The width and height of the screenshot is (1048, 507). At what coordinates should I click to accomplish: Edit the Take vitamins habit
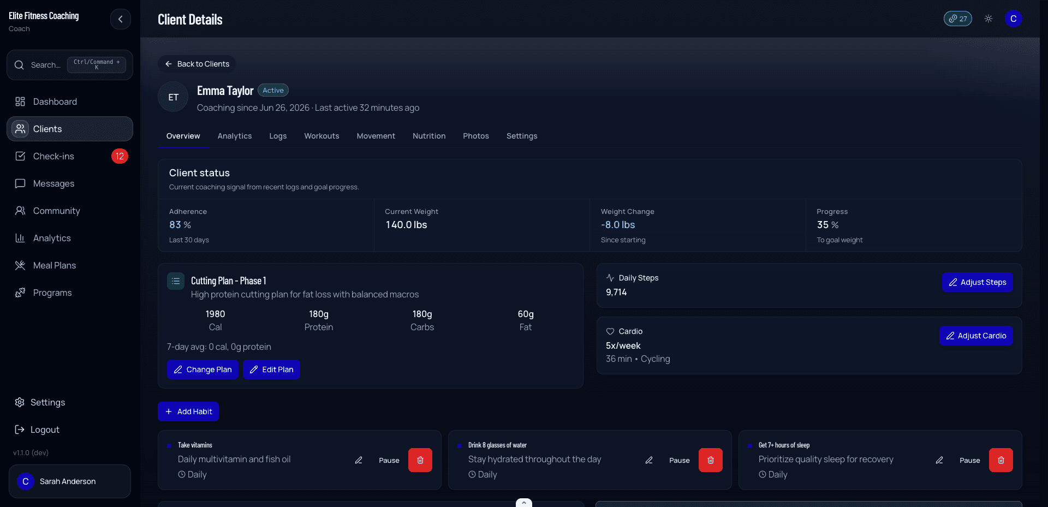click(x=359, y=460)
